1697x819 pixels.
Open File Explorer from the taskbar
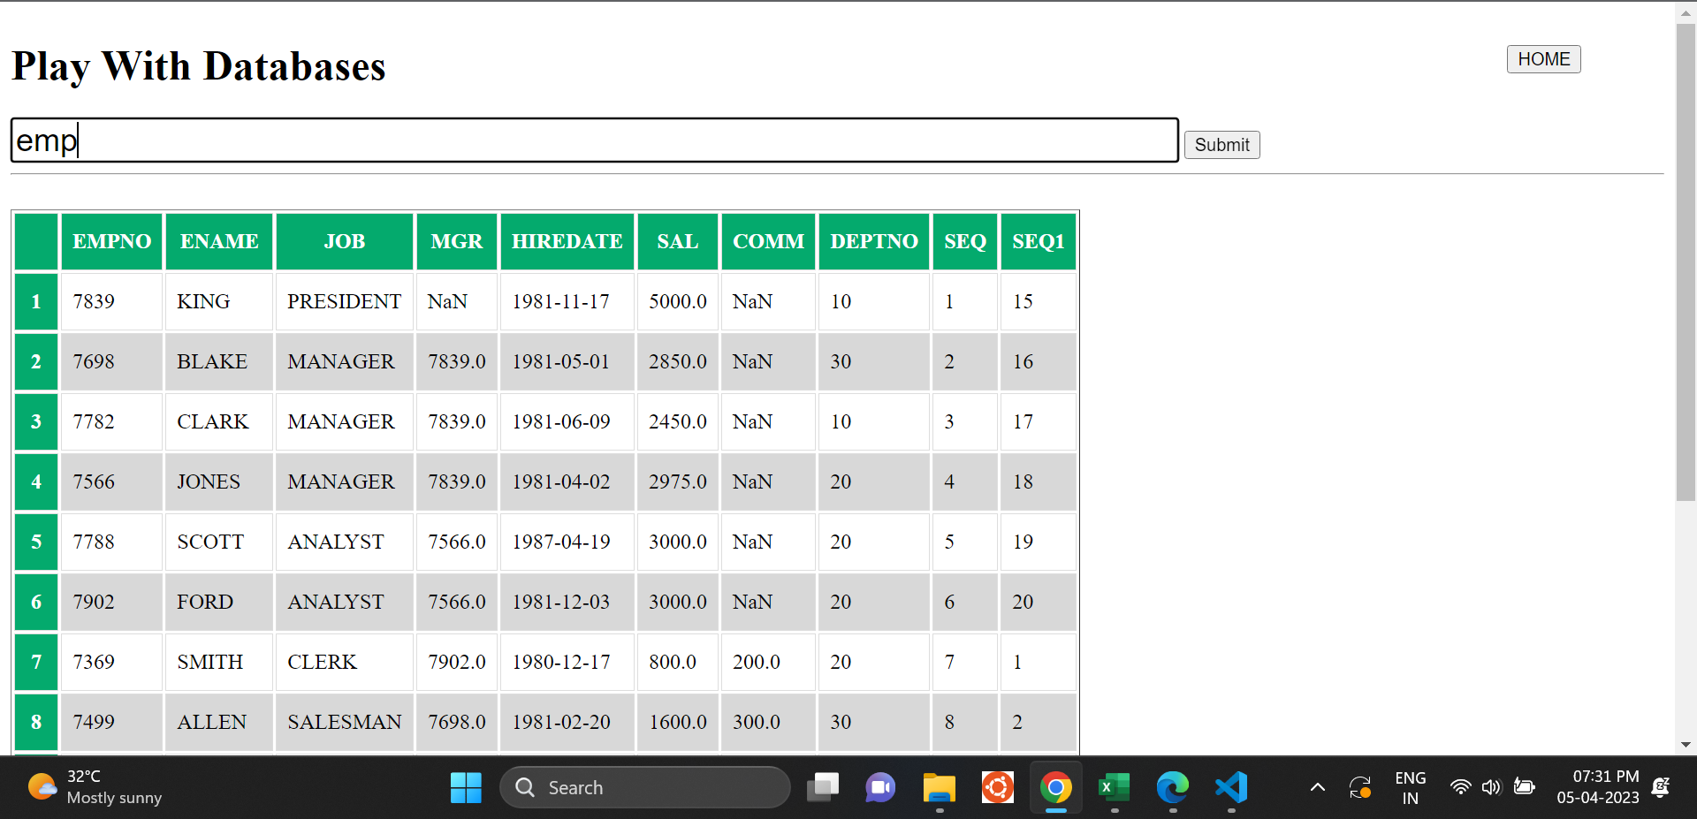939,787
